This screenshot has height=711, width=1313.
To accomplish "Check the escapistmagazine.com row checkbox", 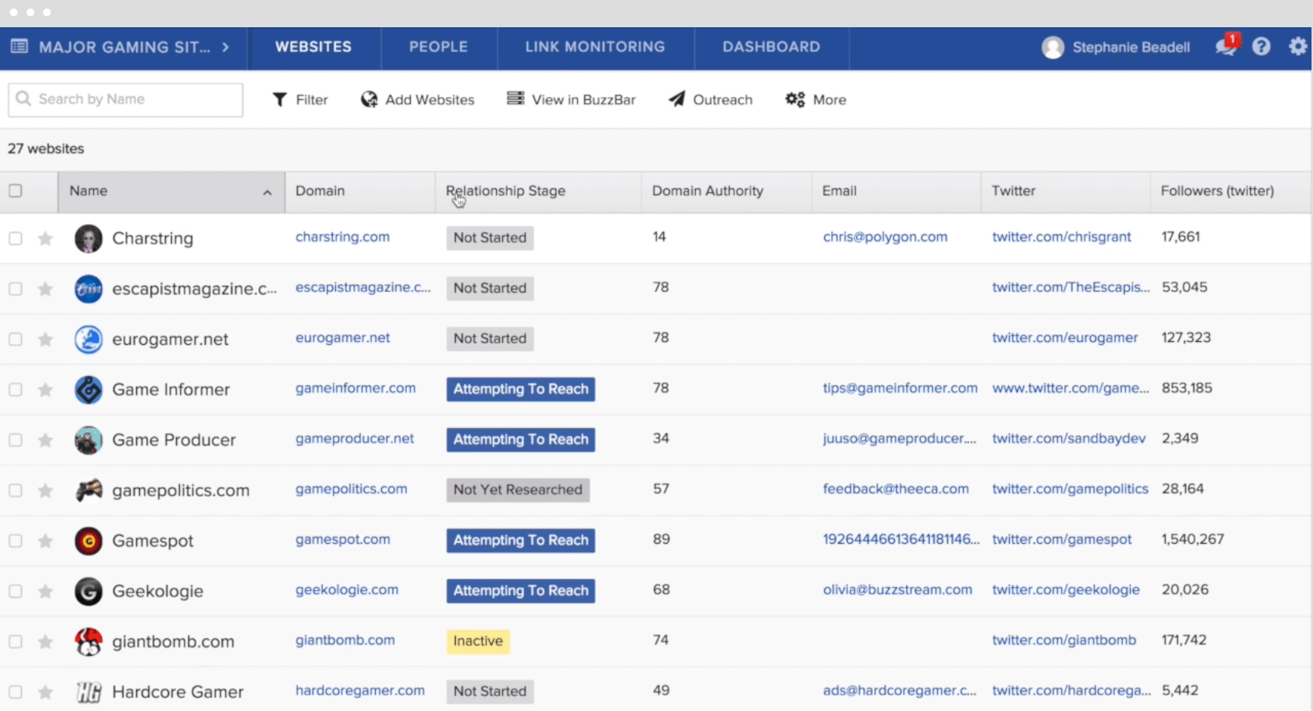I will point(15,289).
